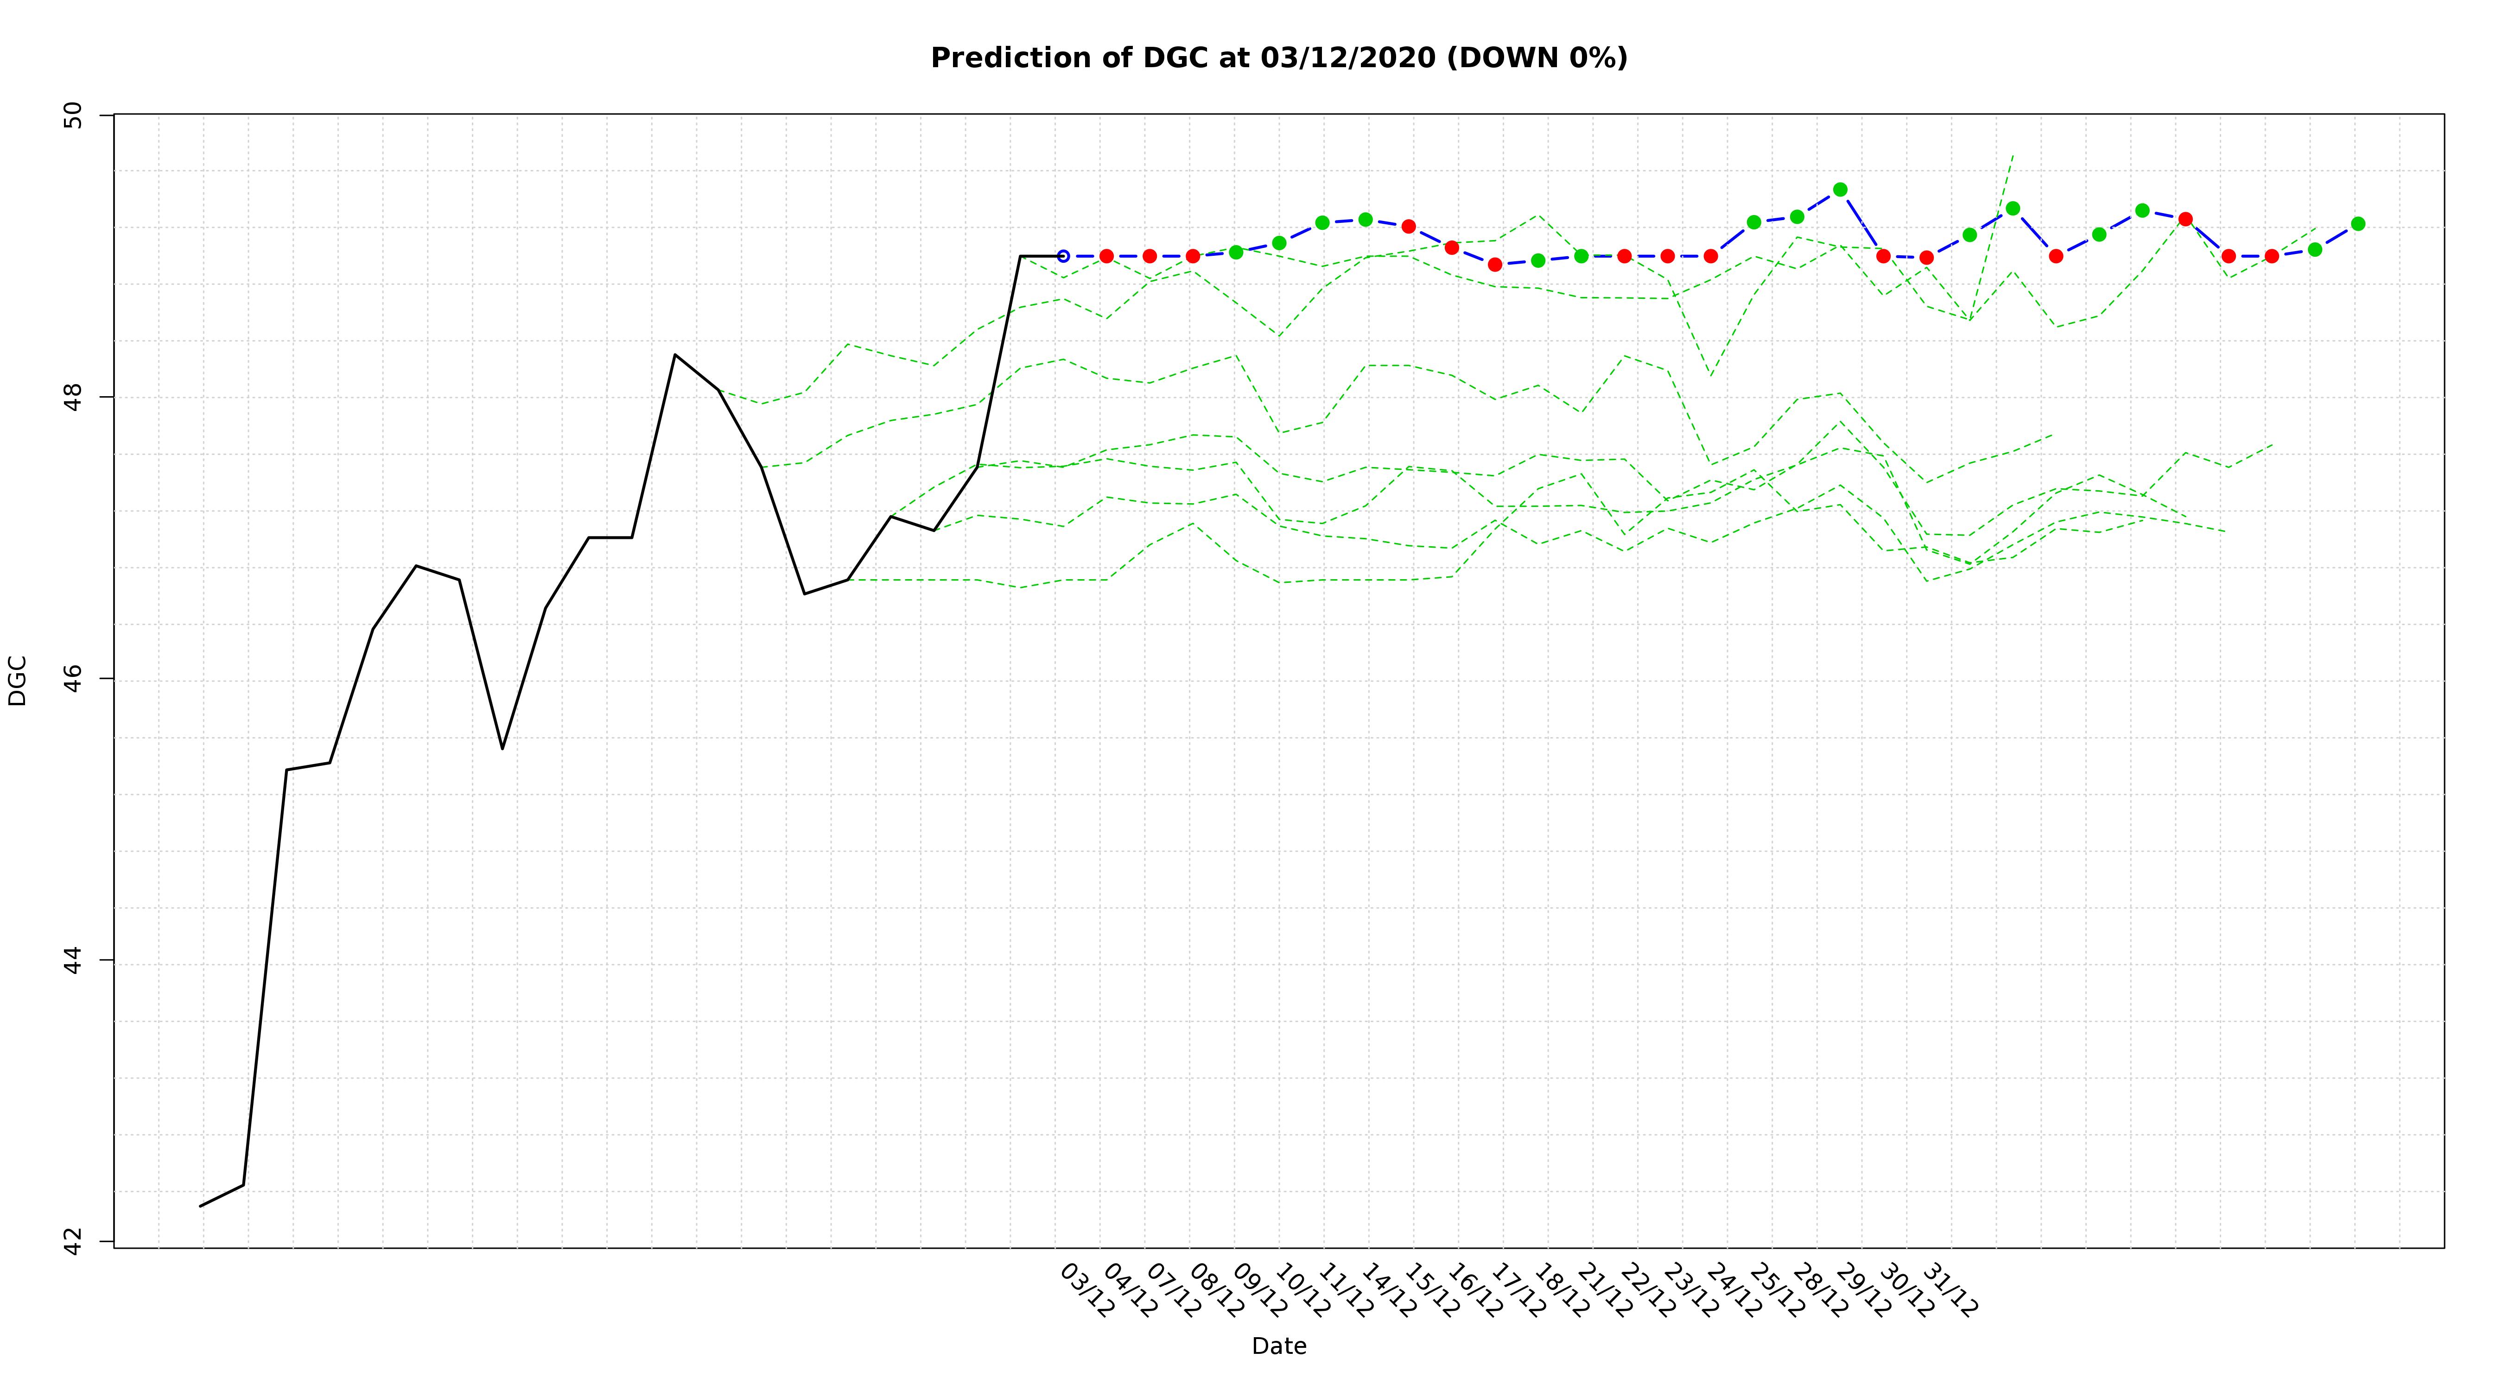Screen dimensions: 2503x1390
Task: Click the 'DGC' y-axis label
Action: point(18,680)
